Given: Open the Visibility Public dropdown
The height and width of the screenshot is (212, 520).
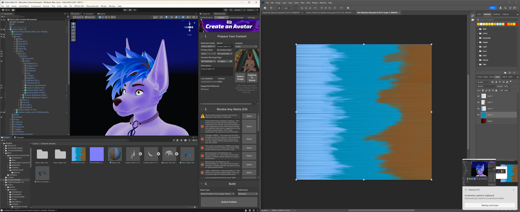Looking at the screenshot, I should [x=246, y=46].
